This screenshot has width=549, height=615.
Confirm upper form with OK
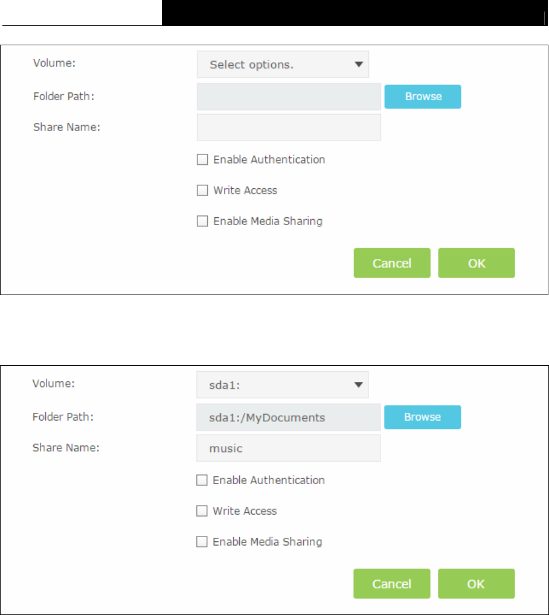tap(477, 263)
